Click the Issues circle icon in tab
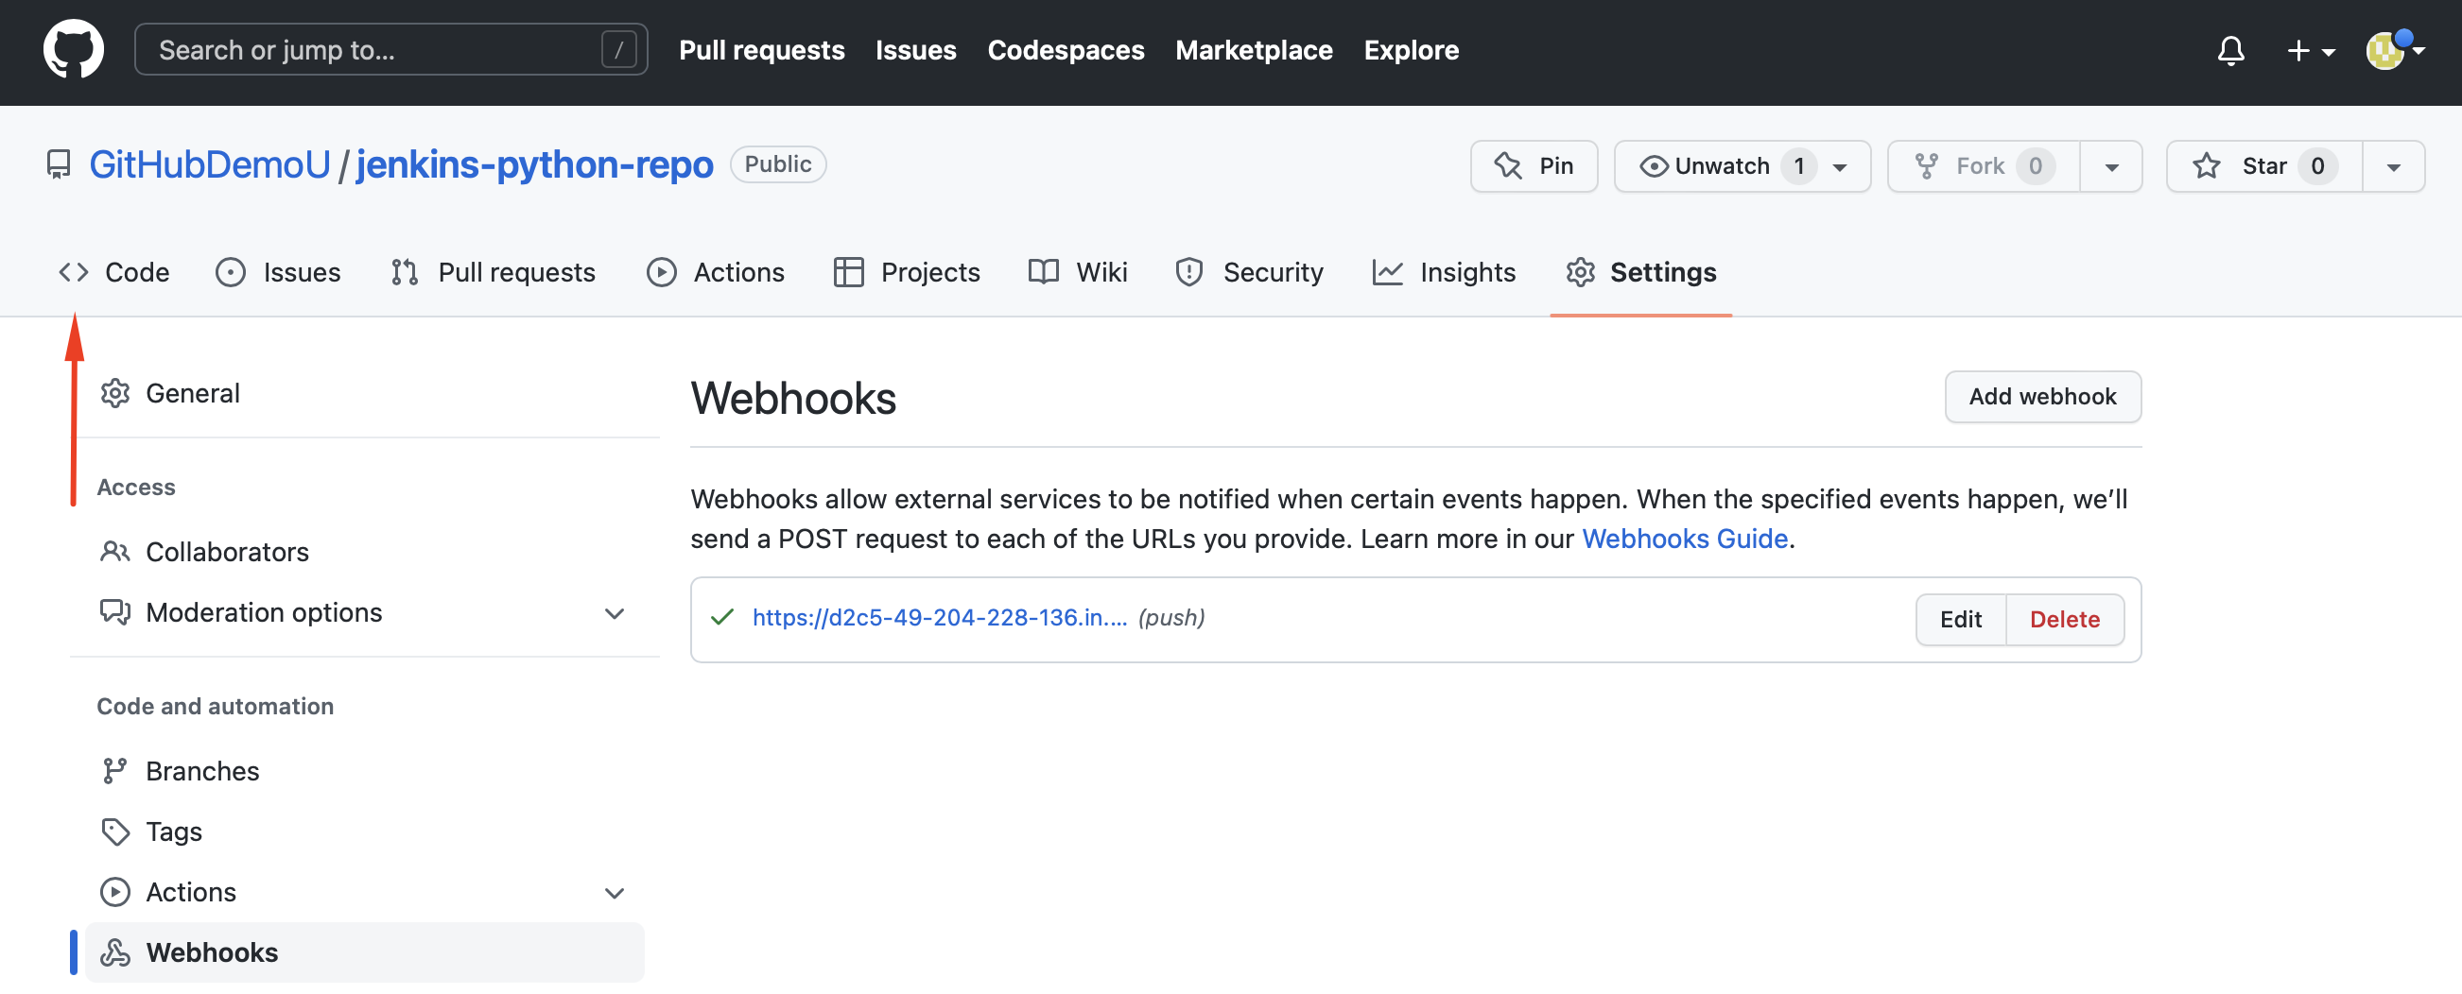Image resolution: width=2462 pixels, height=994 pixels. [231, 272]
